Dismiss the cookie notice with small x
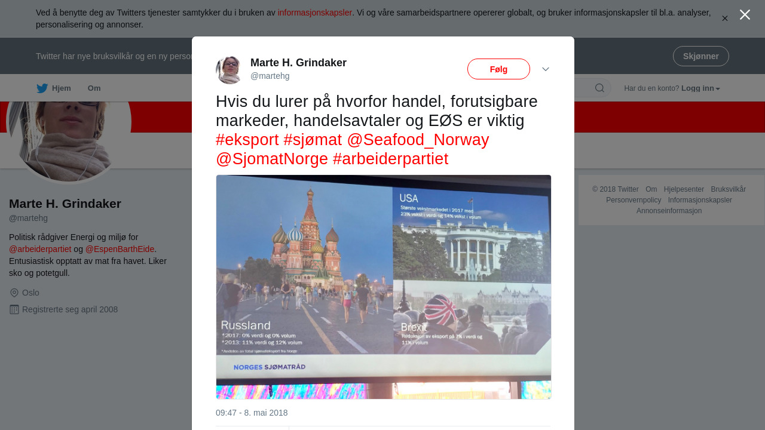The image size is (765, 430). click(x=724, y=19)
